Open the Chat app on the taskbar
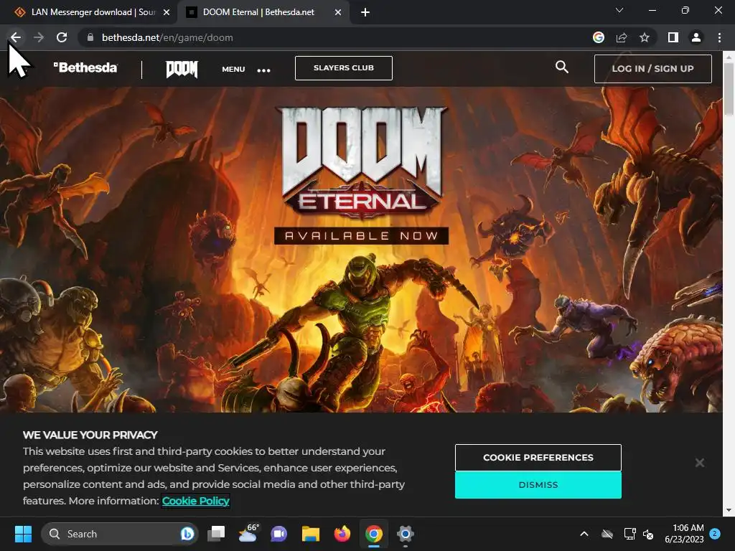This screenshot has width=735, height=551. click(x=279, y=534)
